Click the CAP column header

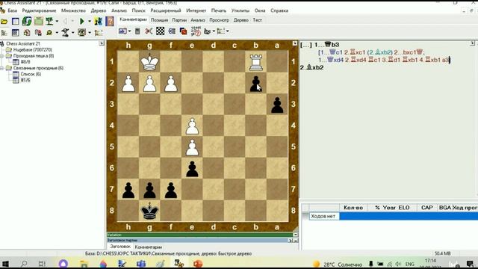426,208
